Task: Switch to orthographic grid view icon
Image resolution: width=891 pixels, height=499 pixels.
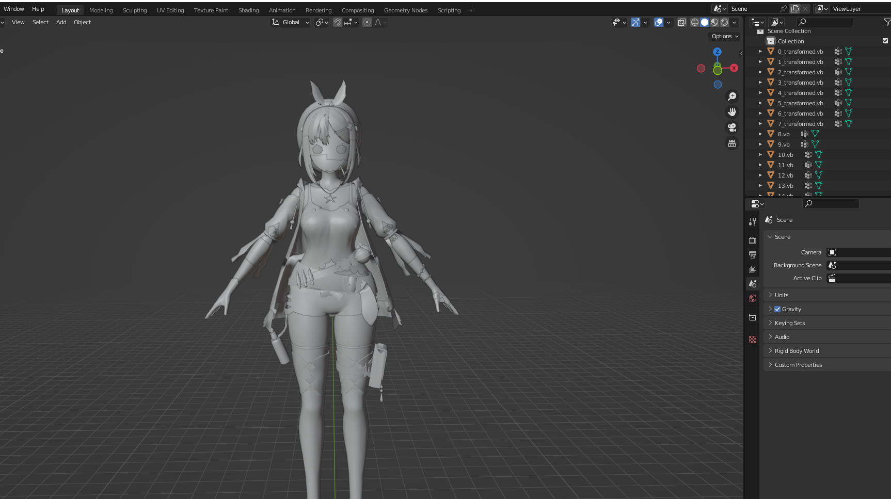Action: pos(732,143)
